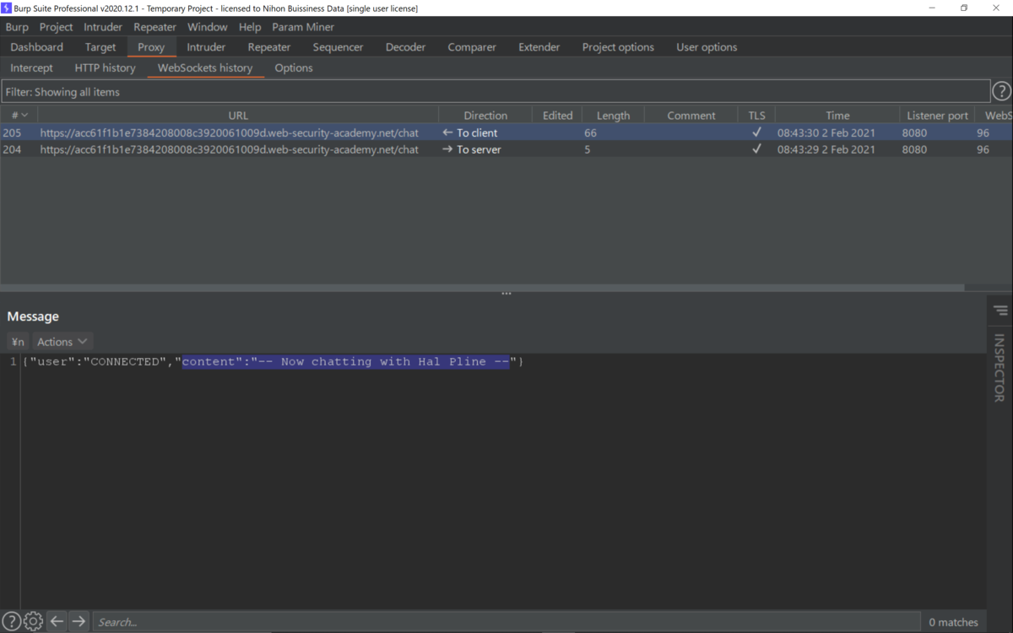The height and width of the screenshot is (633, 1013).
Task: Switch to the Sequencer tab
Action: (x=338, y=47)
